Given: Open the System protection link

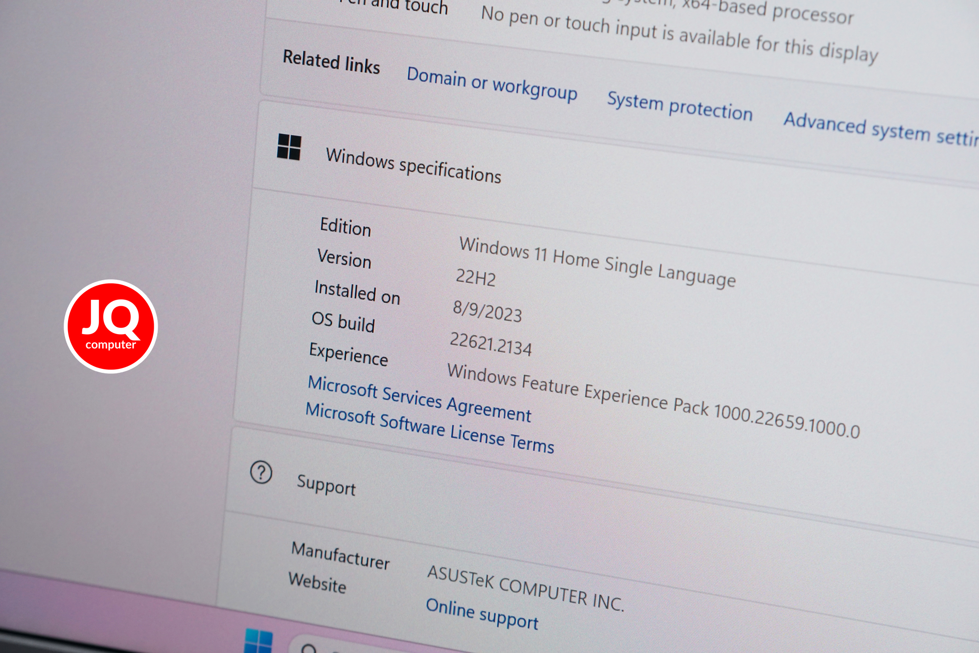Looking at the screenshot, I should (680, 106).
